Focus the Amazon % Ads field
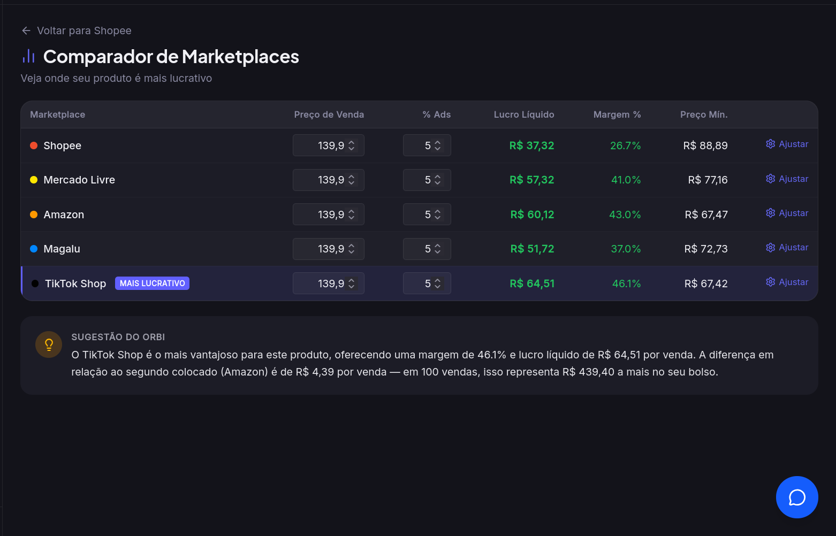Viewport: 836px width, 536px height. (427, 215)
